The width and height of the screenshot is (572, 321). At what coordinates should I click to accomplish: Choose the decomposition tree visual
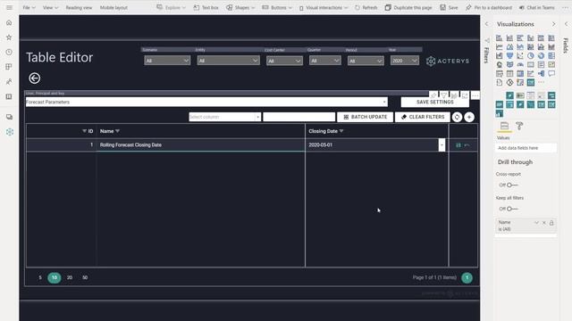541,73
